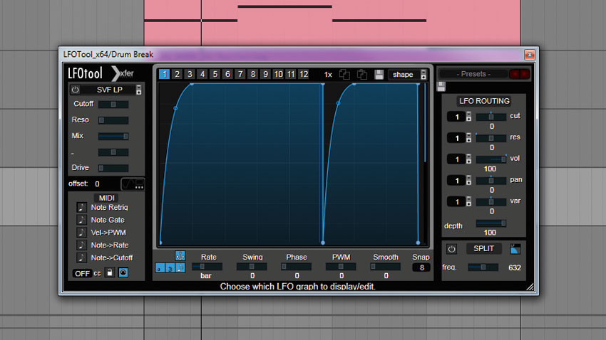The width and height of the screenshot is (606, 340).
Task: Select LFO graph 6
Action: tap(227, 74)
